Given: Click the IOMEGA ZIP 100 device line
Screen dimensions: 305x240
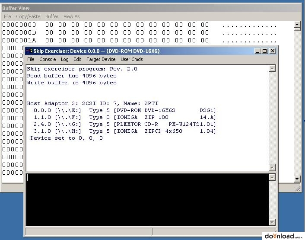Looking at the screenshot, I should pos(125,117).
